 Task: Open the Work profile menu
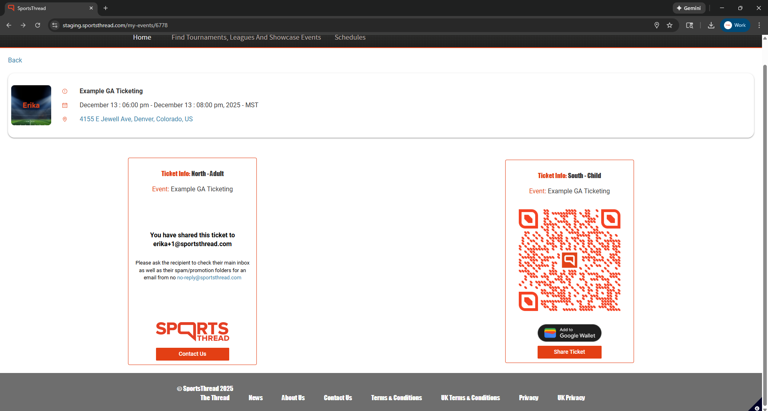pos(735,25)
